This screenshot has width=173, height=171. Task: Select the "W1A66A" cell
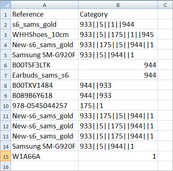pos(44,156)
